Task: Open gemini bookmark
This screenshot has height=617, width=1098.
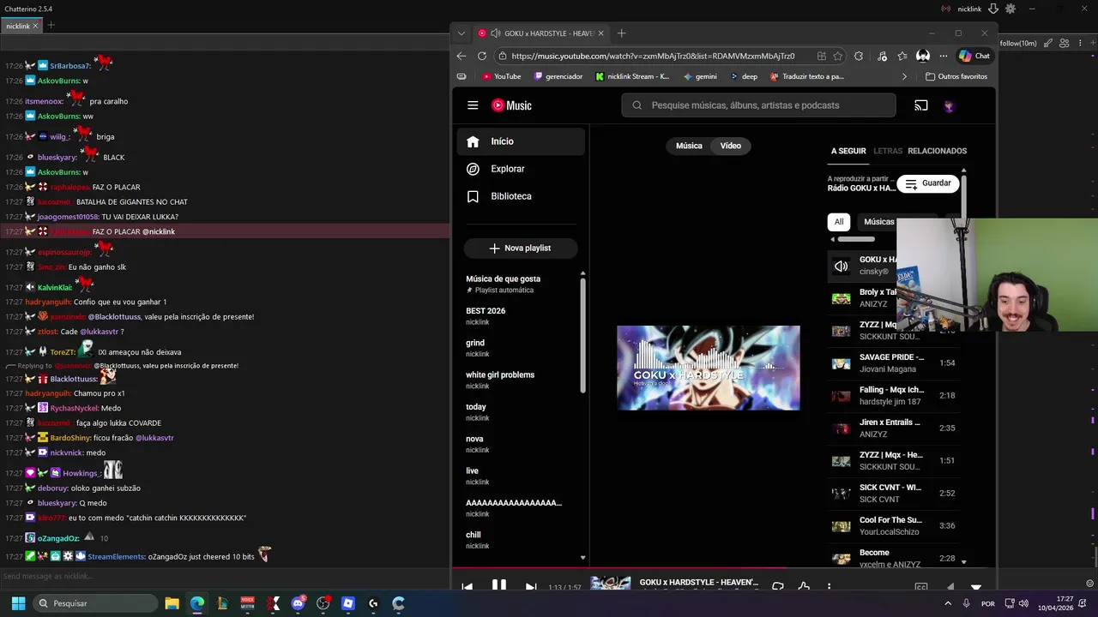Action: coord(700,76)
